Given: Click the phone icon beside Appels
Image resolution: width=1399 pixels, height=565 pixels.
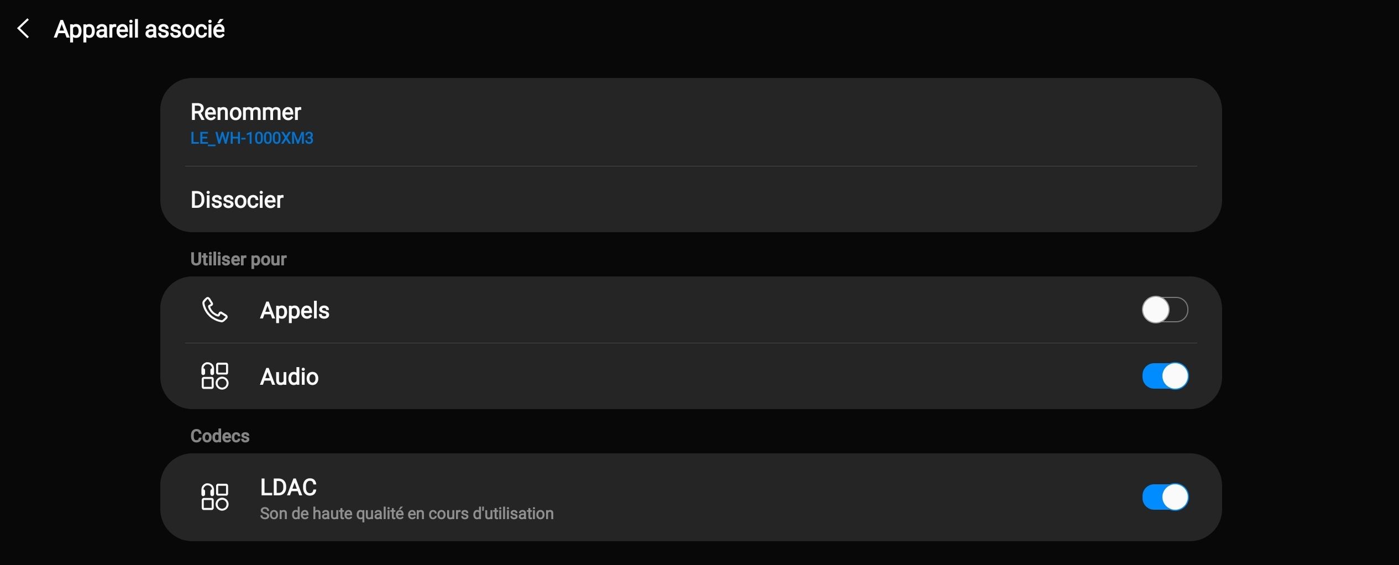Looking at the screenshot, I should click(x=214, y=310).
